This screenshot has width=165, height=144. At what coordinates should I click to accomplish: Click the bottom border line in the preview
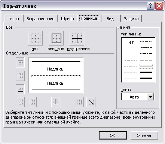pyautogui.click(x=56, y=90)
